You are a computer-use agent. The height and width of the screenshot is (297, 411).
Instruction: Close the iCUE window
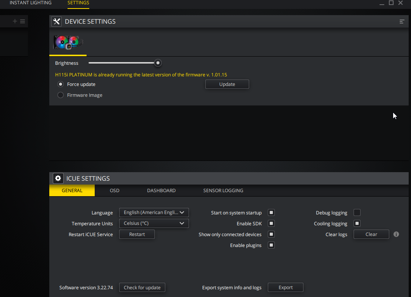[x=401, y=3]
